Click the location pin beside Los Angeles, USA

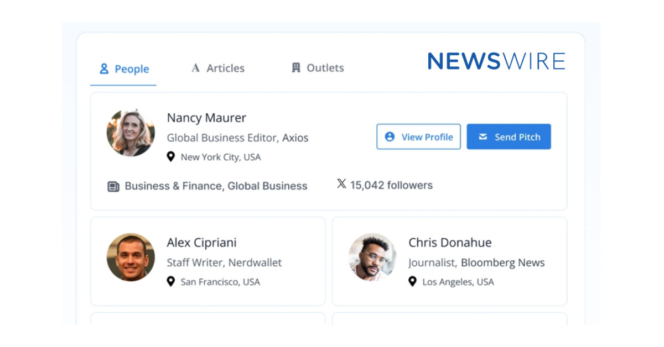(412, 282)
